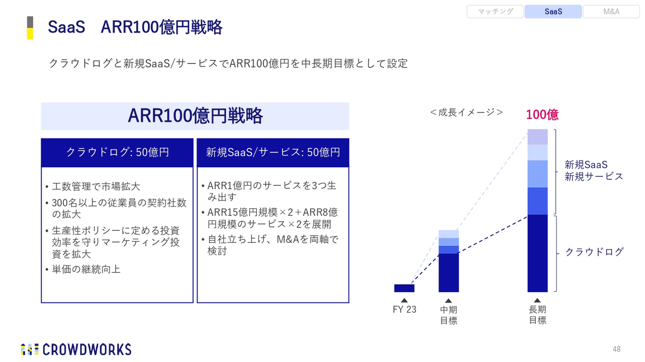This screenshot has width=645, height=362.
Task: Click the triangle marker above 長期目標
Action: click(537, 300)
